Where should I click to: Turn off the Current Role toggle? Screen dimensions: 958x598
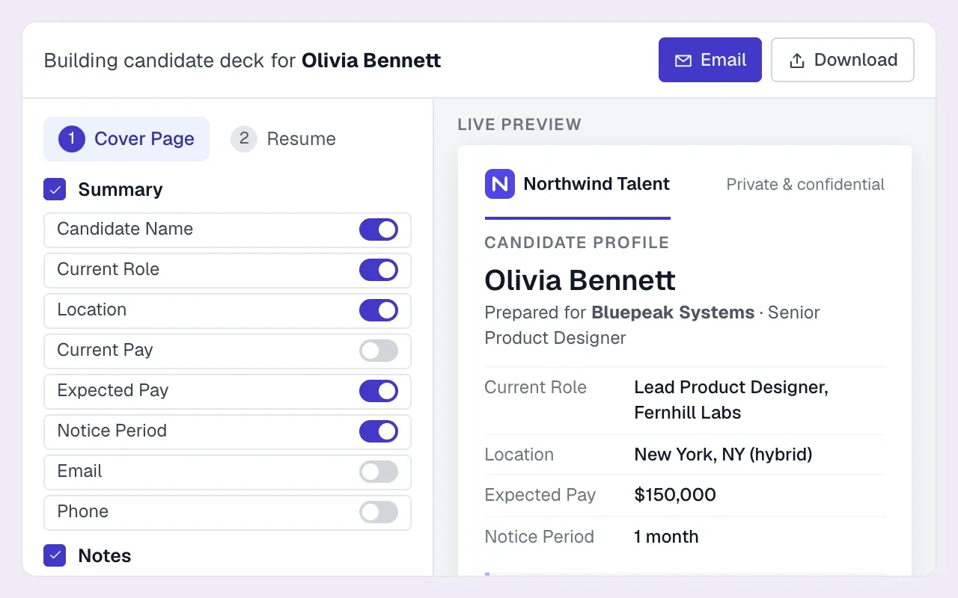click(x=379, y=270)
